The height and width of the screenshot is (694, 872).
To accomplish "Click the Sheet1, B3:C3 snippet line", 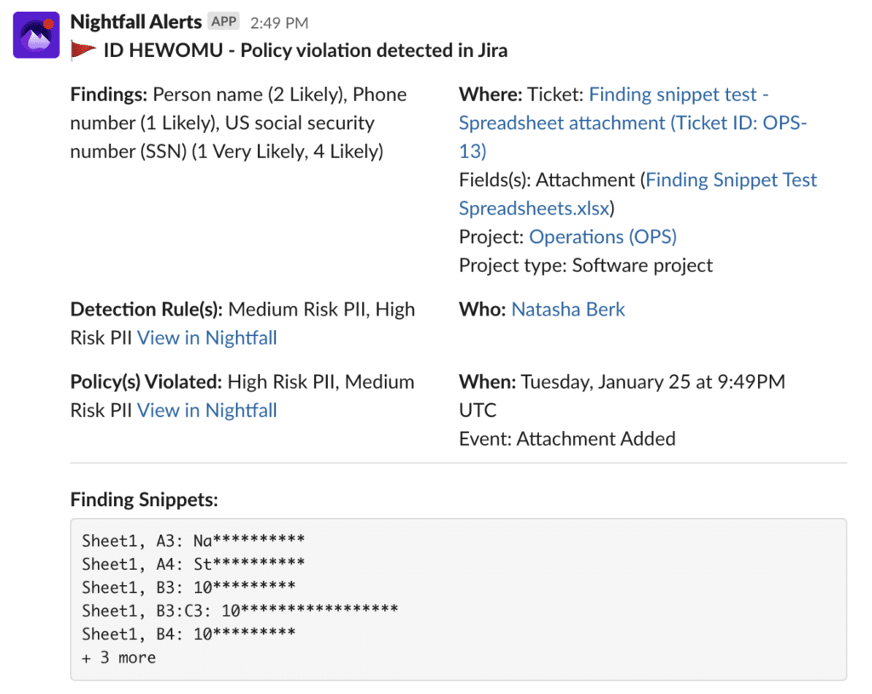I will click(x=240, y=611).
